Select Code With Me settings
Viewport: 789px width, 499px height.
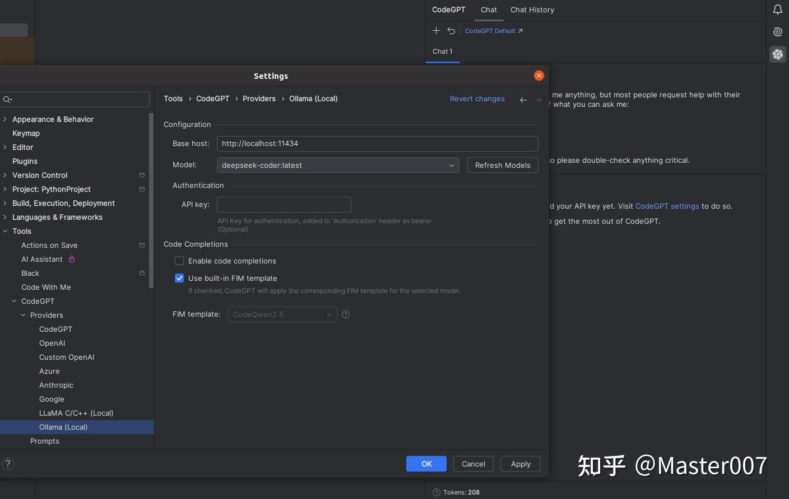tap(46, 287)
